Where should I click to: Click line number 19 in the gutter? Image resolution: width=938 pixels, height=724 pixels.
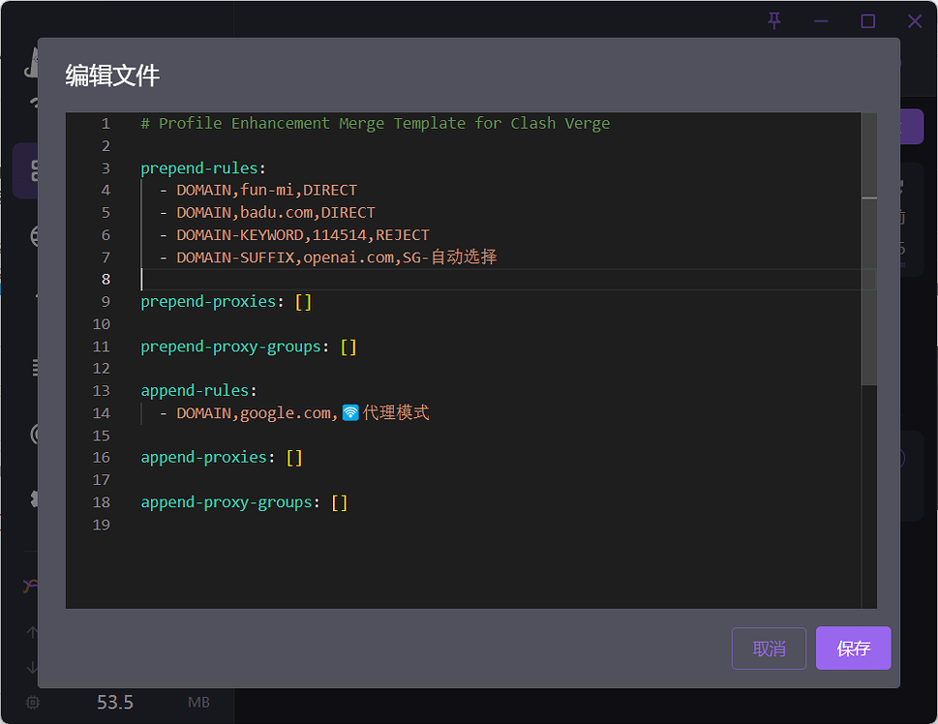tap(102, 525)
